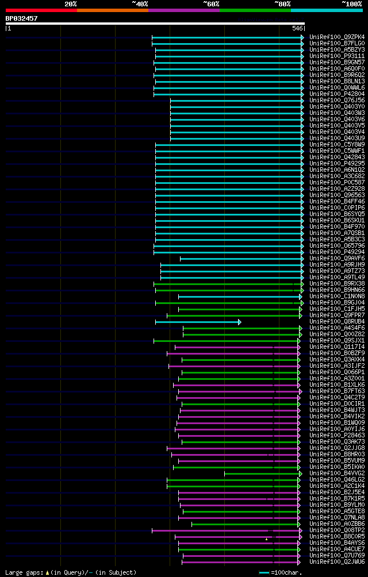Select the UniRef100_B4FF46 label
This screenshot has width=368, height=577.
pos(337,201)
